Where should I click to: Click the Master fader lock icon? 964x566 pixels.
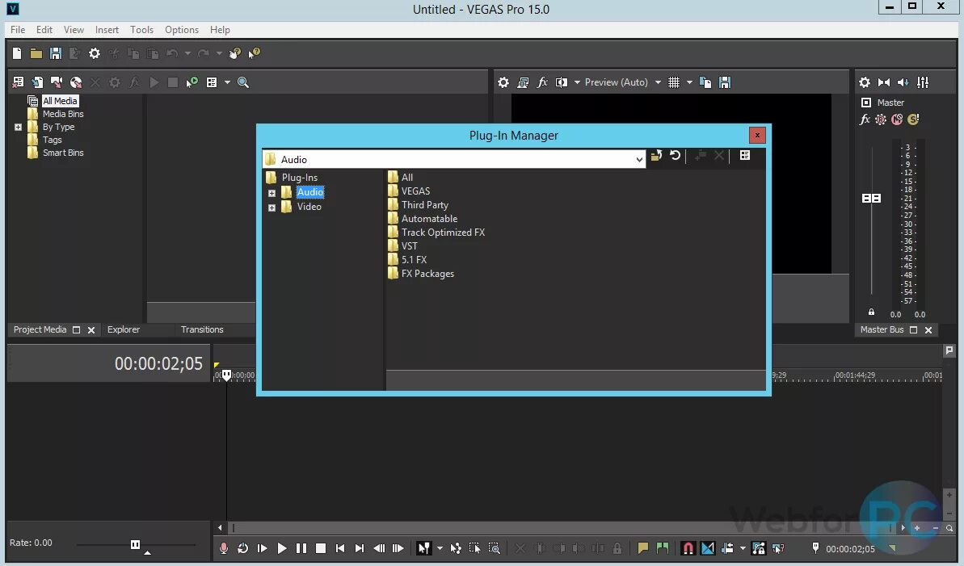[x=871, y=312]
